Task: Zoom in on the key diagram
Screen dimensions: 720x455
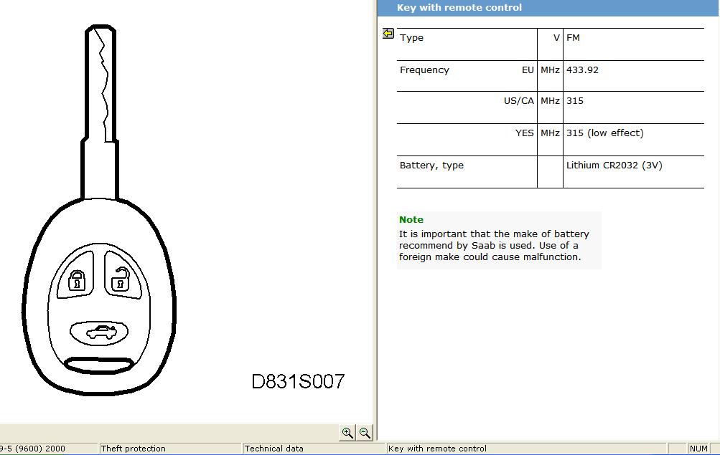Action: pyautogui.click(x=347, y=433)
